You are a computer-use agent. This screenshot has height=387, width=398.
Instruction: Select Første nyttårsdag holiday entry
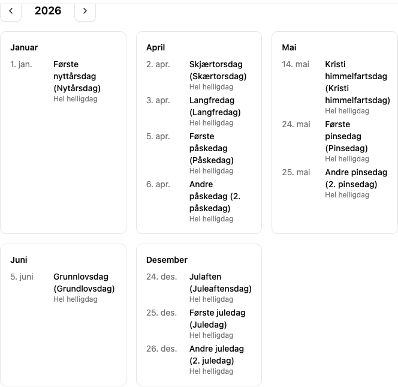[63, 82]
